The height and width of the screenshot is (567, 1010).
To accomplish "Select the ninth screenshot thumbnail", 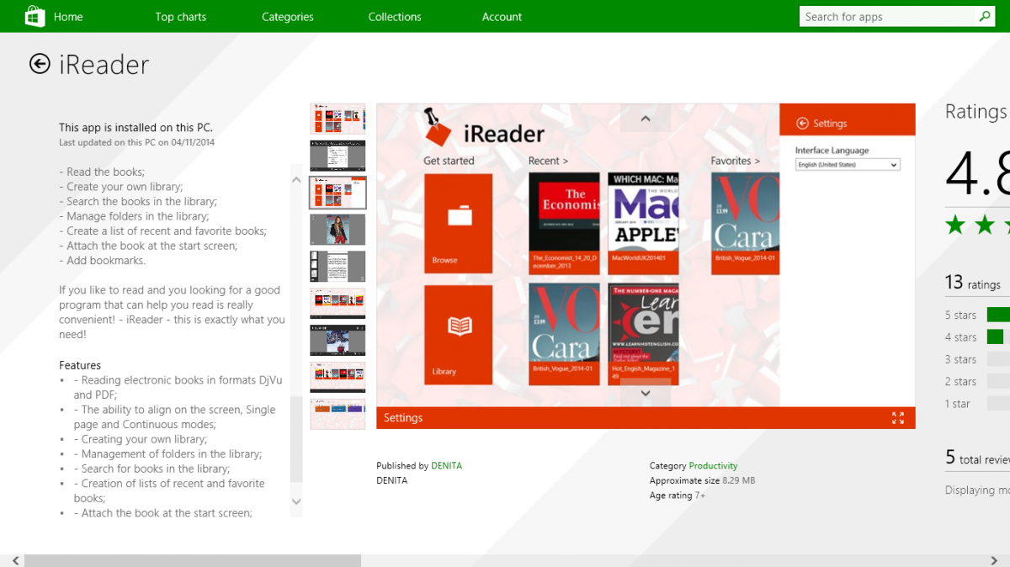I will click(x=338, y=414).
